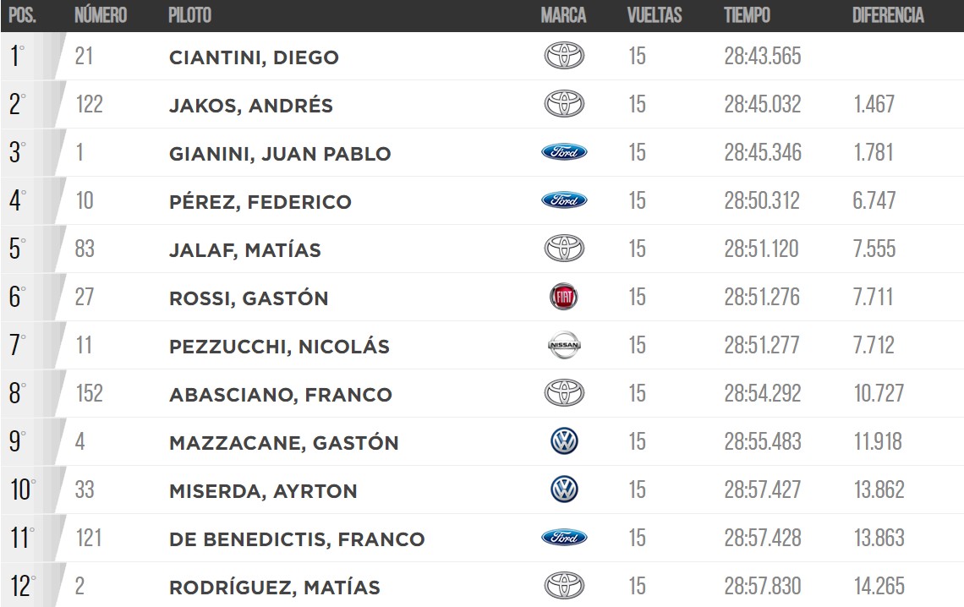Click the PILOTO column header
This screenshot has height=607, width=964.
click(190, 14)
